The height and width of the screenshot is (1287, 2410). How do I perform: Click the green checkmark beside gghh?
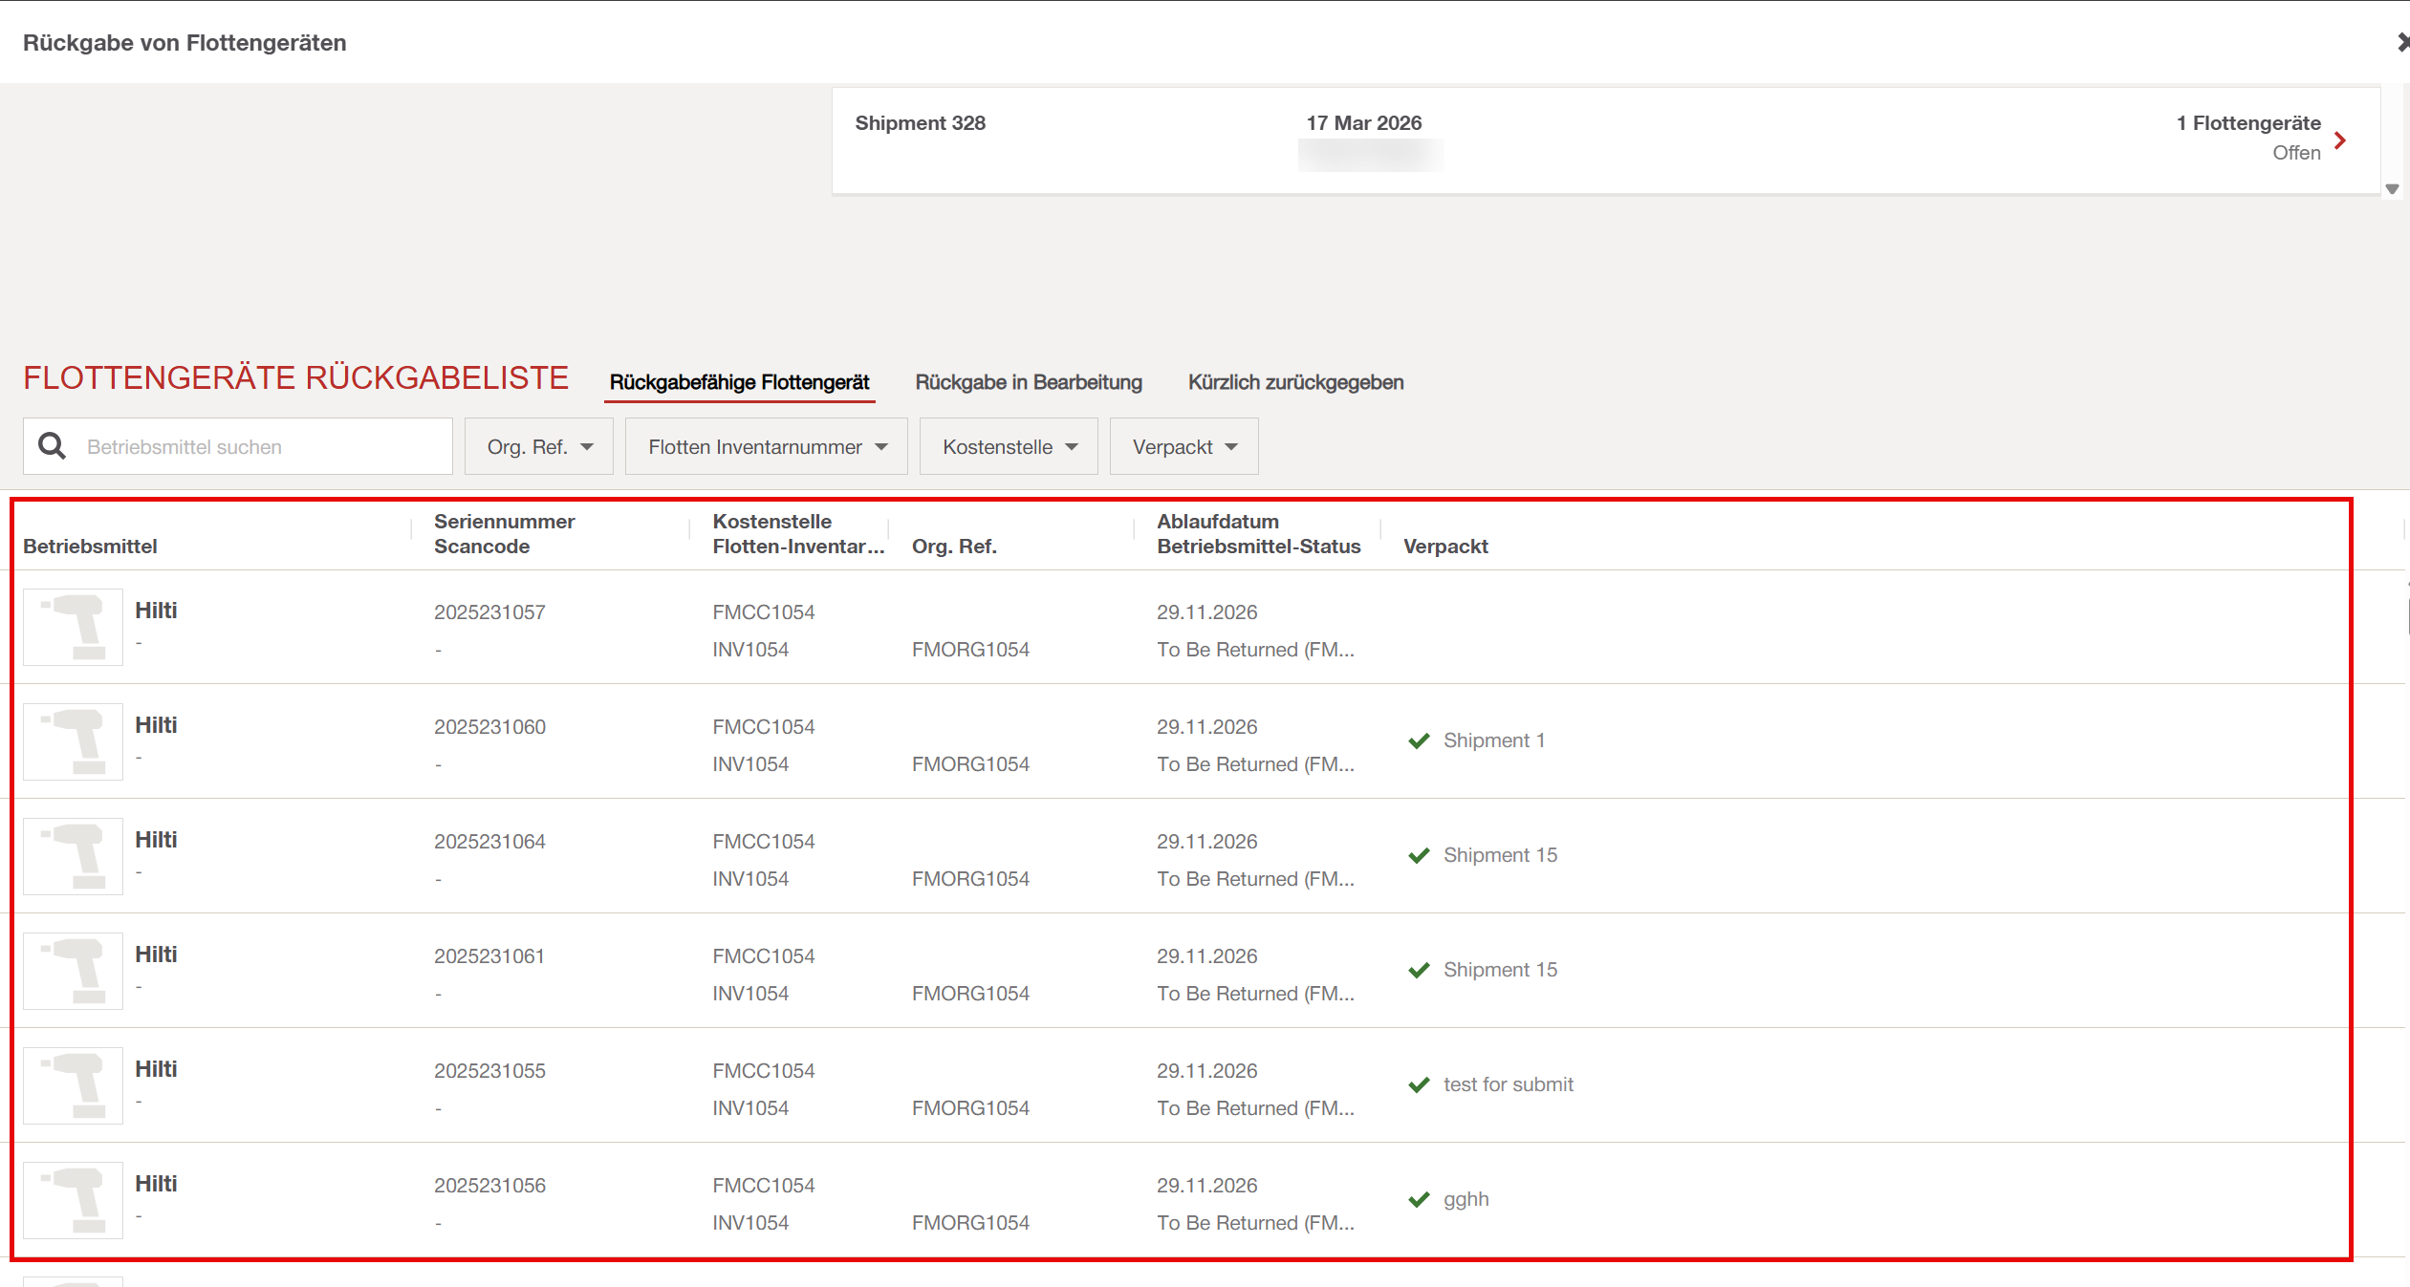coord(1419,1199)
